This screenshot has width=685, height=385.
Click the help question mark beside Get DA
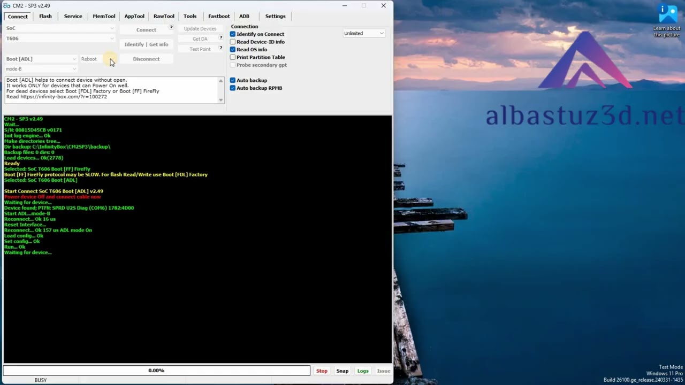220,37
